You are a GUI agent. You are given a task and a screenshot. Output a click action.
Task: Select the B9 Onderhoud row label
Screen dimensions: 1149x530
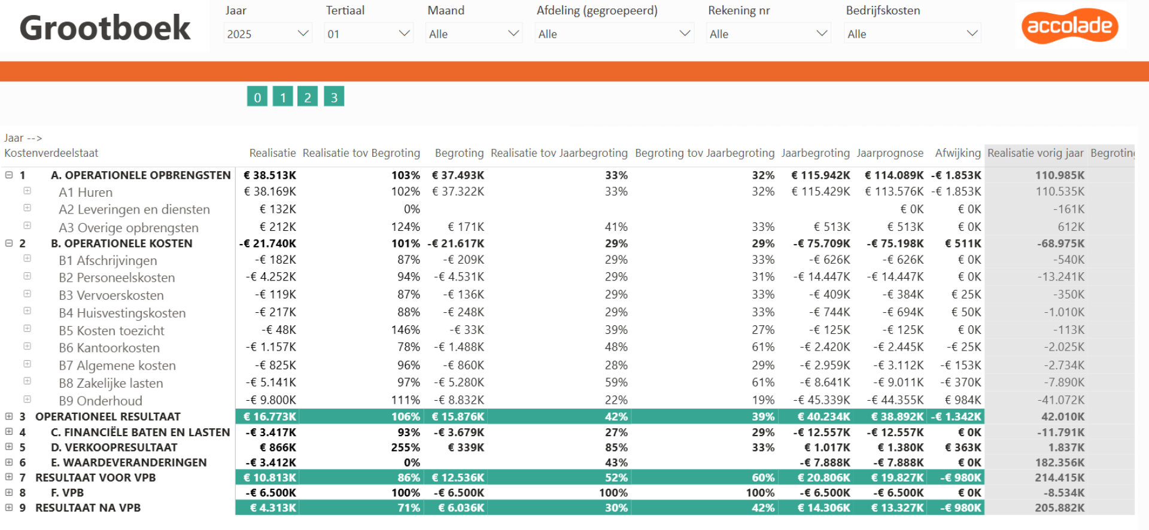pyautogui.click(x=101, y=401)
